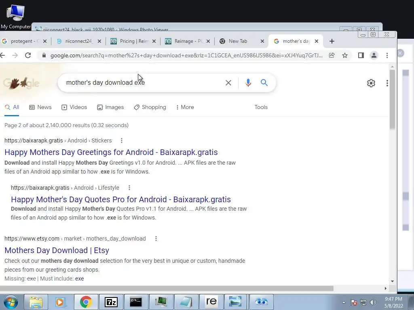Open the My Computer desktop icon
The width and height of the screenshot is (414, 310).
[15, 17]
